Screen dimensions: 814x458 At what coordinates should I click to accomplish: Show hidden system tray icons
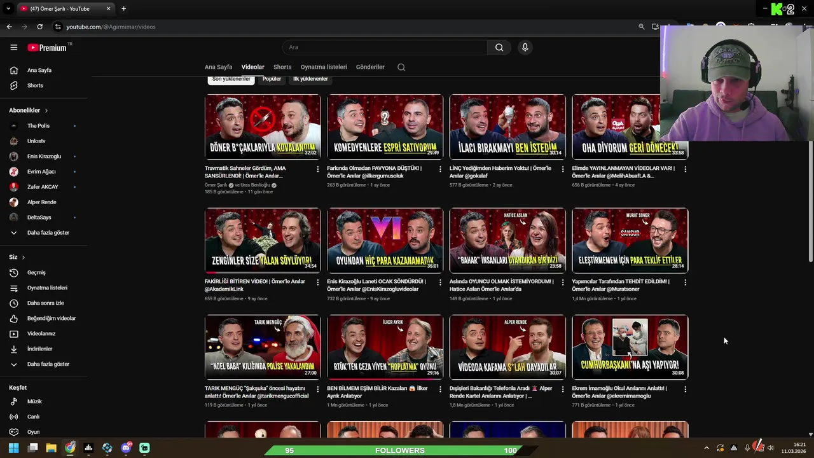[x=706, y=448]
